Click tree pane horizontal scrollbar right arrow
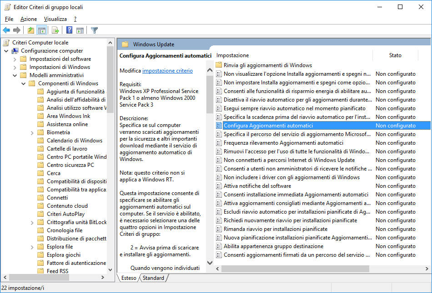432x293 pixels. (x=103, y=277)
